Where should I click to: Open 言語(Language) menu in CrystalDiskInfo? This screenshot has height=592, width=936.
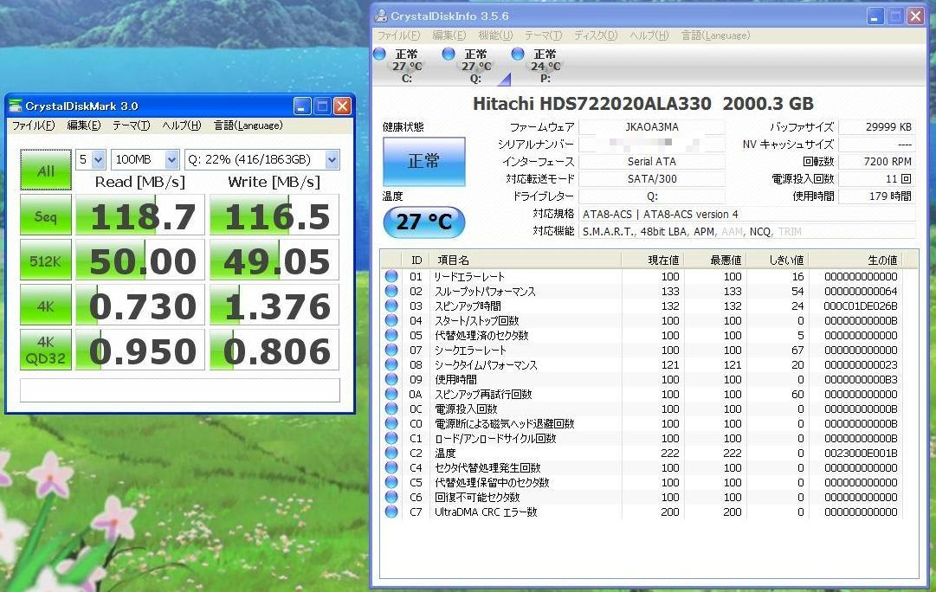point(716,35)
